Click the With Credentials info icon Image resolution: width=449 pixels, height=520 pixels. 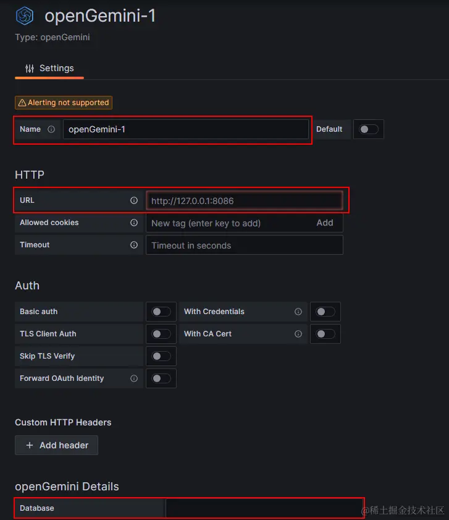click(x=298, y=312)
